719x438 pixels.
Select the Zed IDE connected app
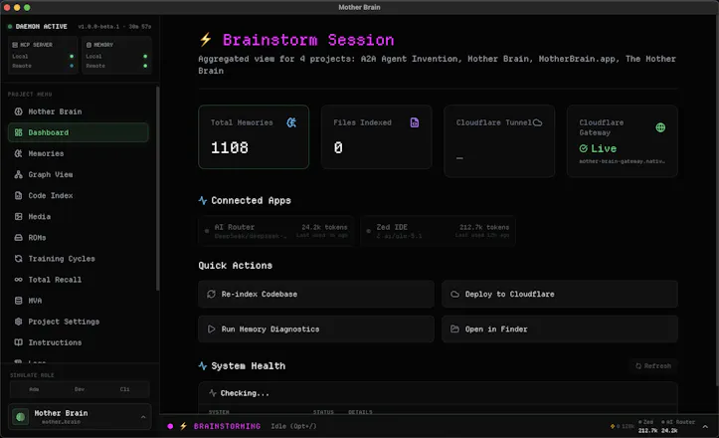tap(438, 231)
